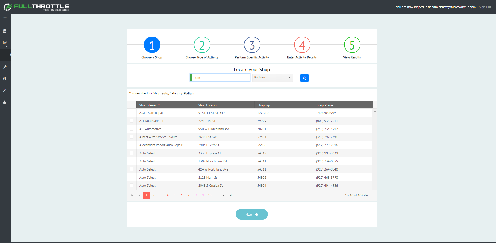Open results page 7
The width and height of the screenshot is (496, 243).
(189, 195)
